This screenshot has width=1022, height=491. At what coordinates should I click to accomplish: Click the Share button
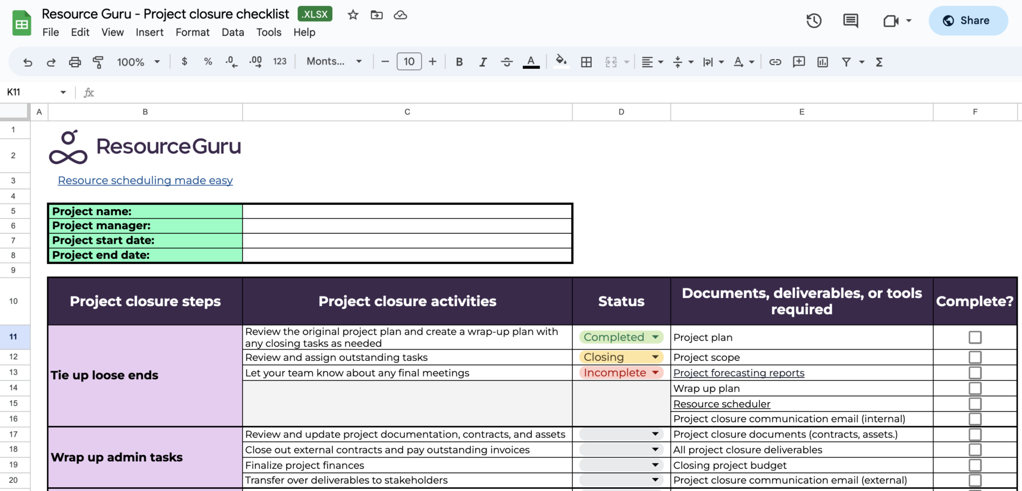tap(968, 20)
